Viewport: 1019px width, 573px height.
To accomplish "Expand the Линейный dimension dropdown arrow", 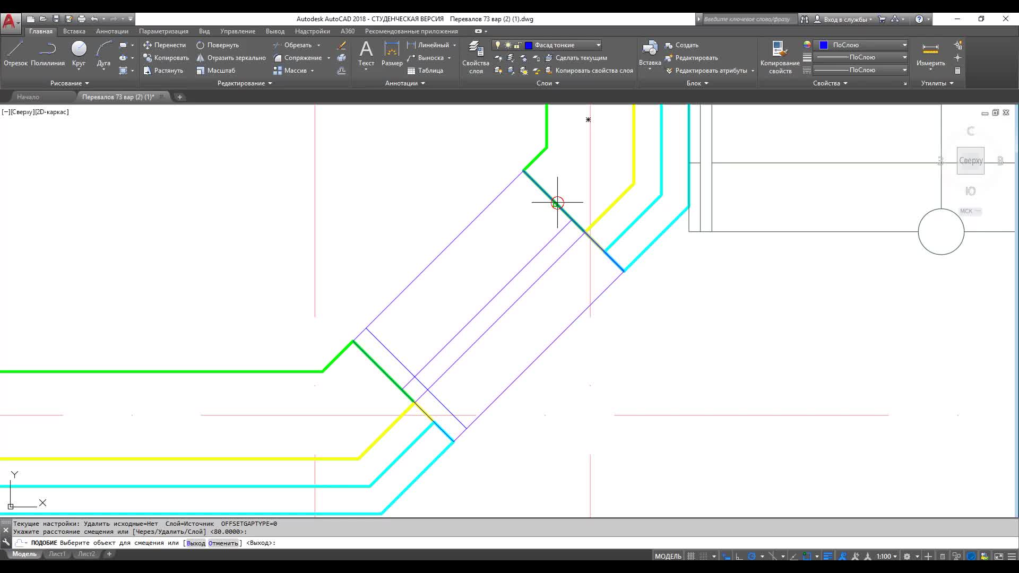I will 454,45.
